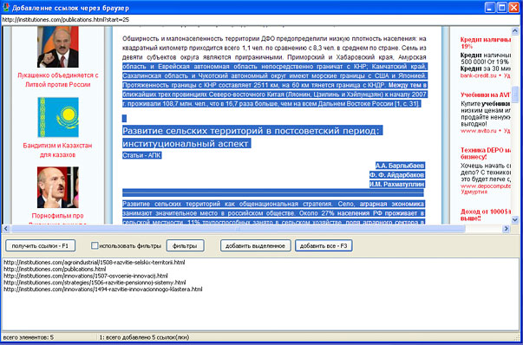This screenshot has width=523, height=345.
Task: Minimize the 'Добавление ссылок через браузер' window
Action: click(490, 7)
